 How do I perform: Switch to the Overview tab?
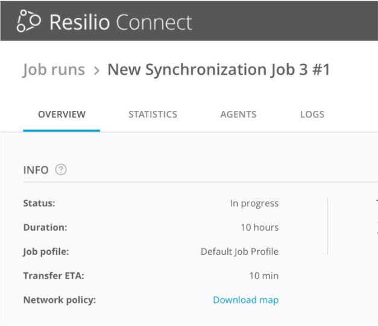(61, 114)
